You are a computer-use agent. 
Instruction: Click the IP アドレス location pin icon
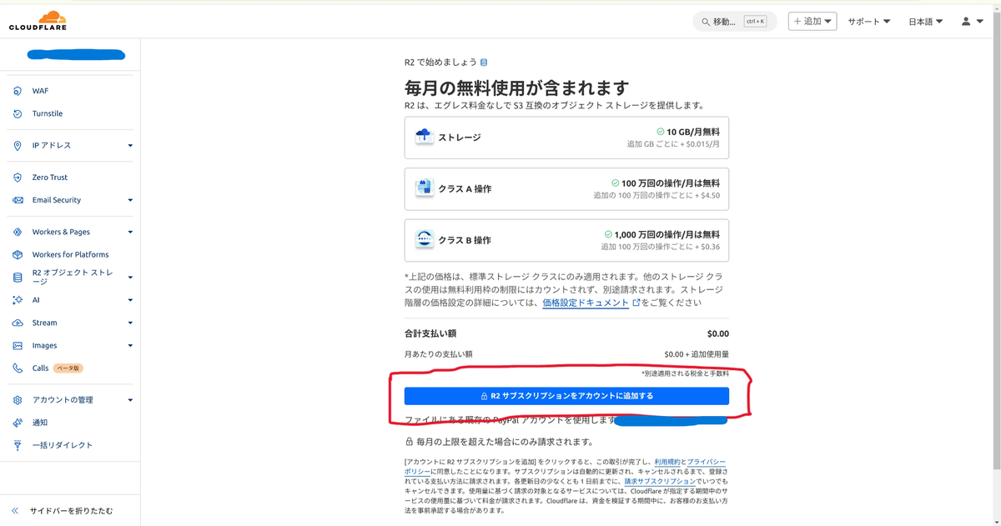pyautogui.click(x=18, y=145)
